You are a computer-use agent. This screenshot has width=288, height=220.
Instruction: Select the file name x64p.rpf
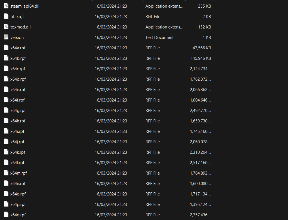(18, 204)
